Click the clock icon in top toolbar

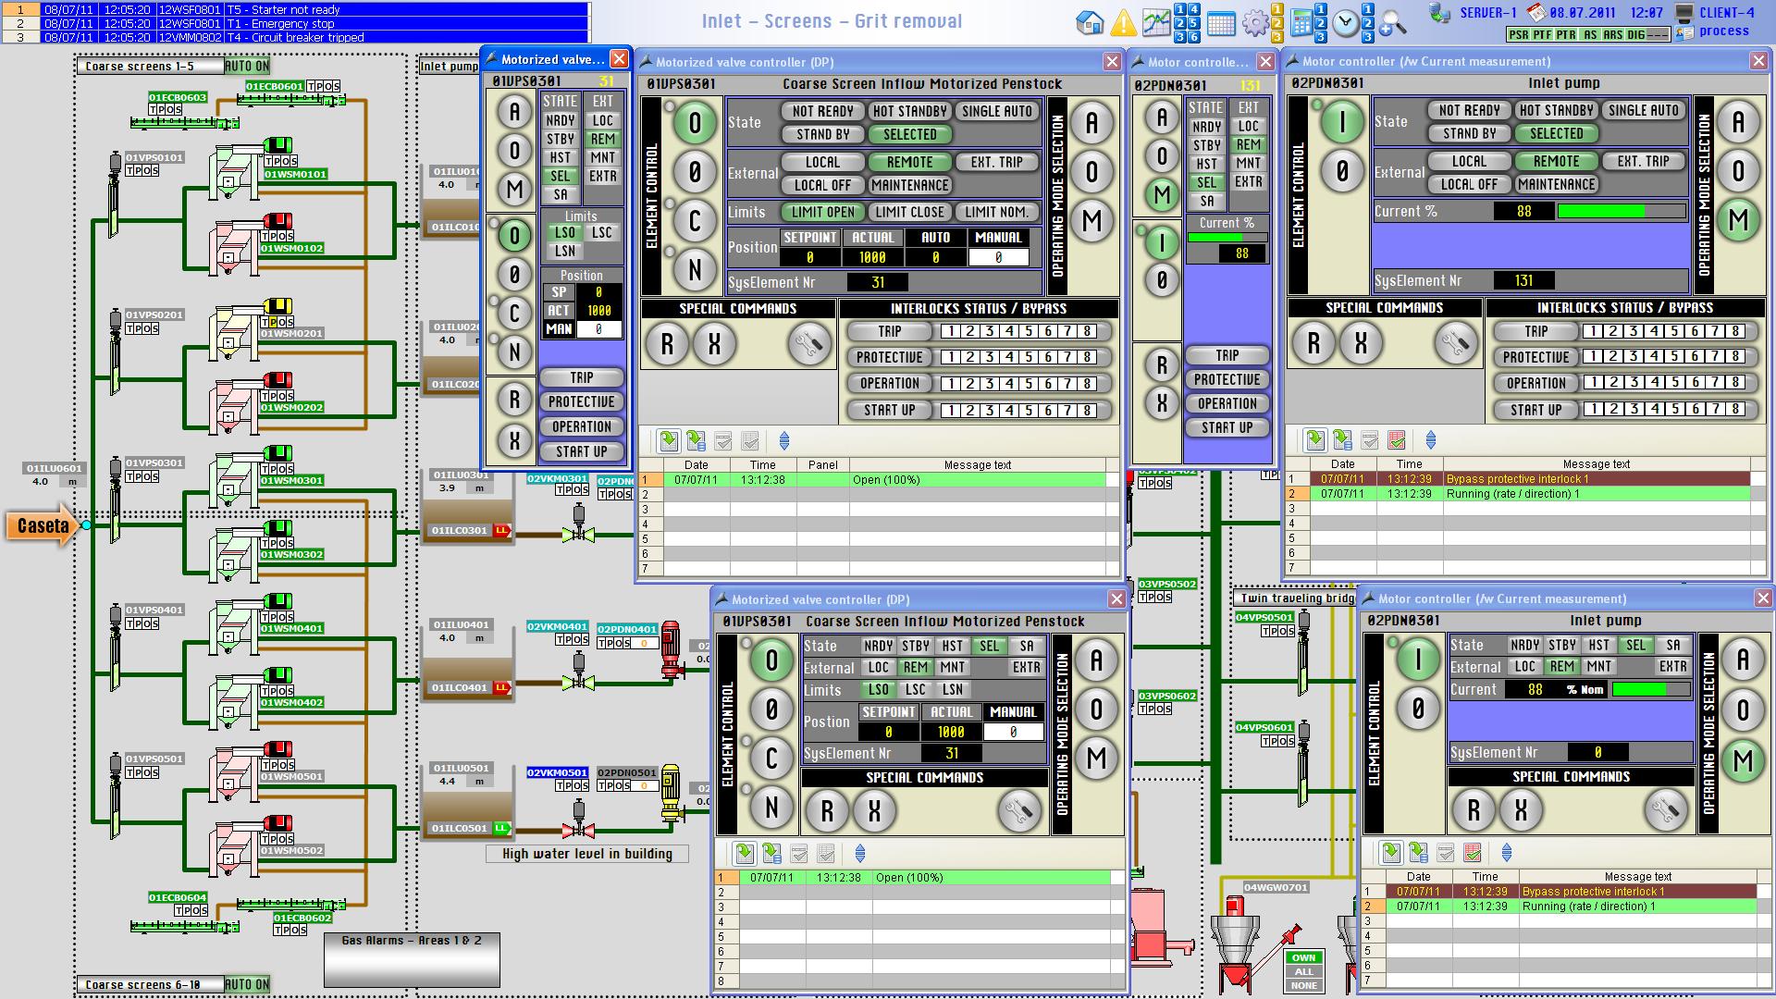pyautogui.click(x=1346, y=23)
